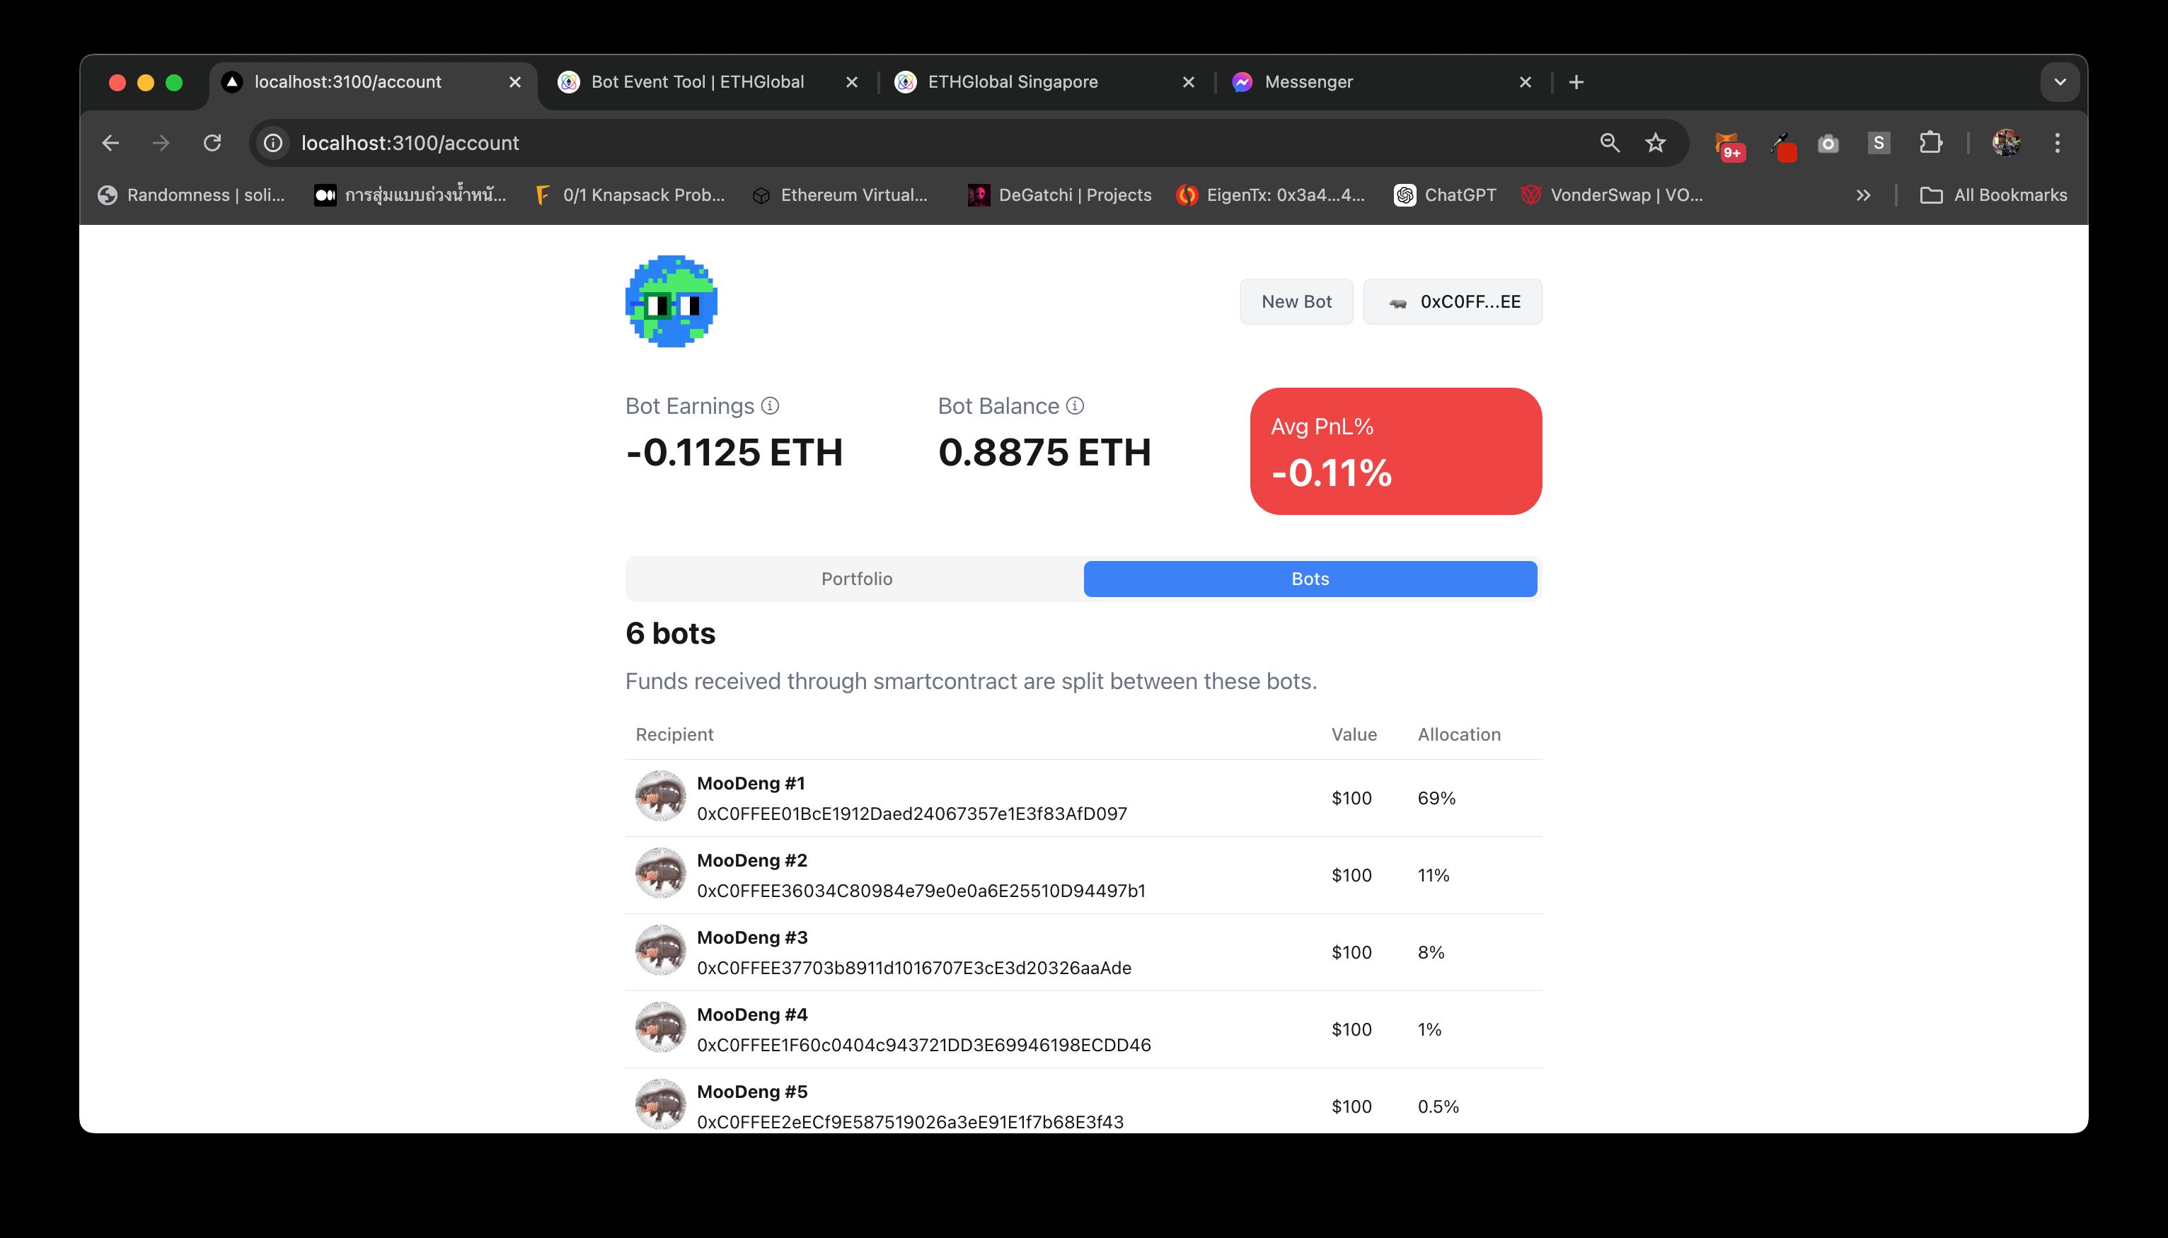Expand the browser bookmarks overflow menu

[x=1864, y=195]
